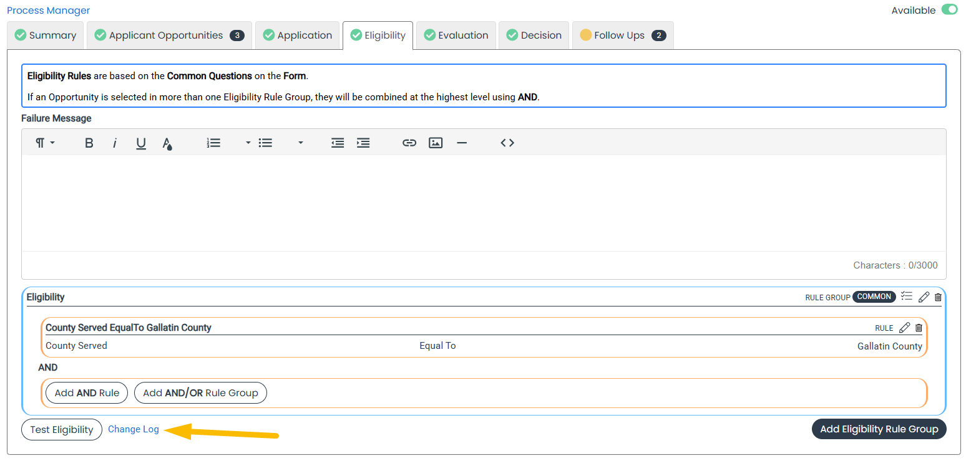Apply underline formatting in the editor toolbar
This screenshot has height=461, width=966.
141,143
